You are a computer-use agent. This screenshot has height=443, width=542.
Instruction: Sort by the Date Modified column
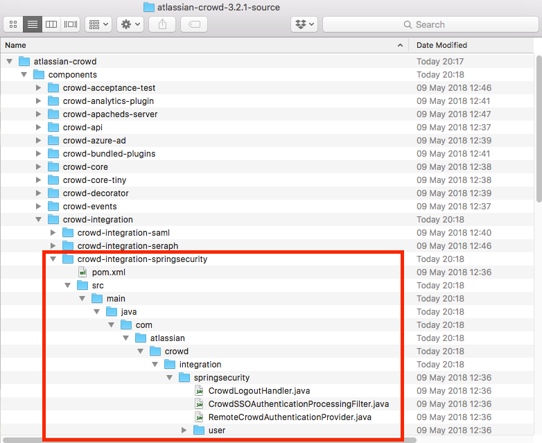471,45
